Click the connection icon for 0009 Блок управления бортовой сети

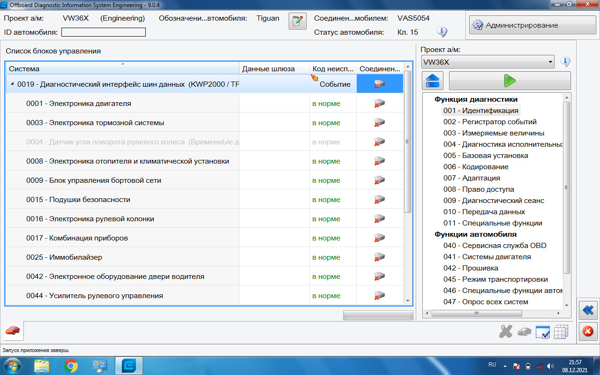pyautogui.click(x=379, y=180)
